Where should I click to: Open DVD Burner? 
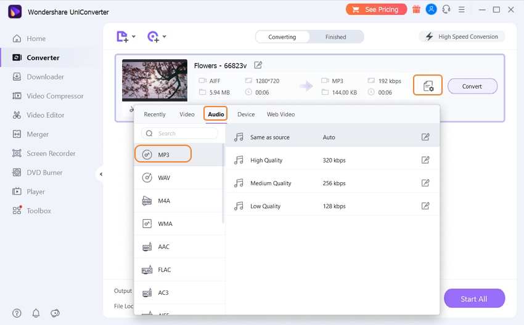click(37, 172)
